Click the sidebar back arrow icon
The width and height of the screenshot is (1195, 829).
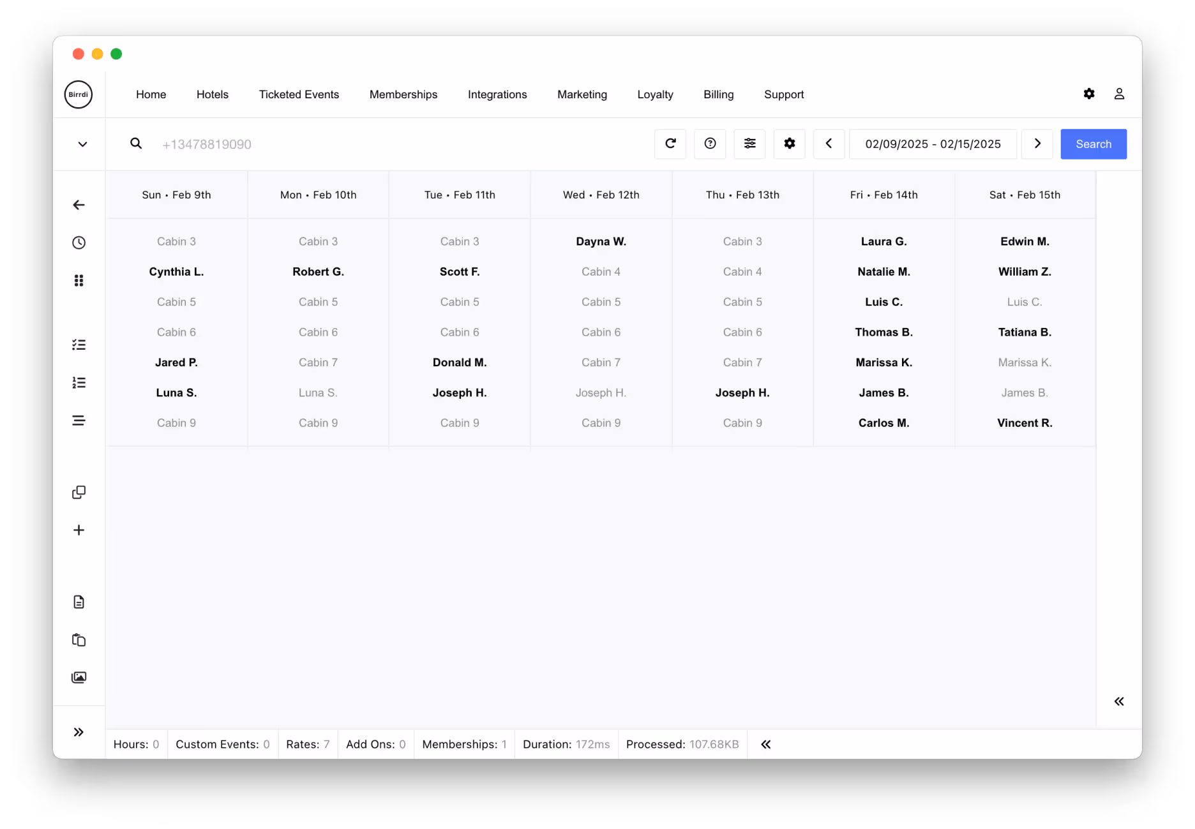click(79, 205)
